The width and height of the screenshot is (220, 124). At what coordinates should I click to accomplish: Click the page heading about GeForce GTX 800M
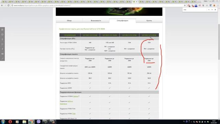(82, 29)
